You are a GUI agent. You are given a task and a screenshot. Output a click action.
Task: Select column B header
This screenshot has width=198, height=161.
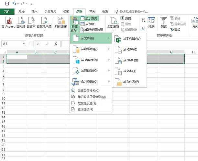point(36,52)
